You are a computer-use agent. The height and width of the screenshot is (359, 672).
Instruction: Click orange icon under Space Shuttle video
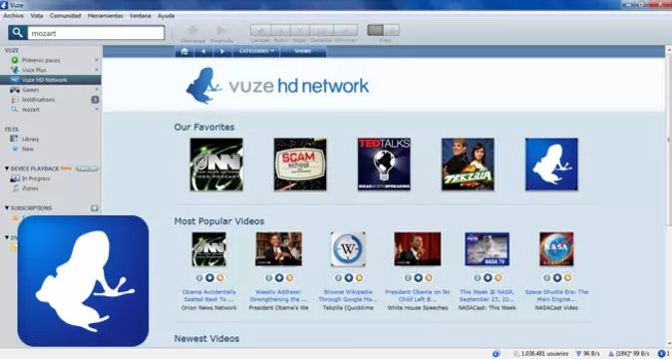pos(567,277)
